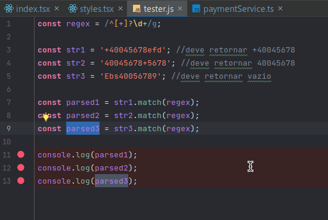Remove the breakpoint on line 12
Screen dimensions: 328x220
coord(21,168)
